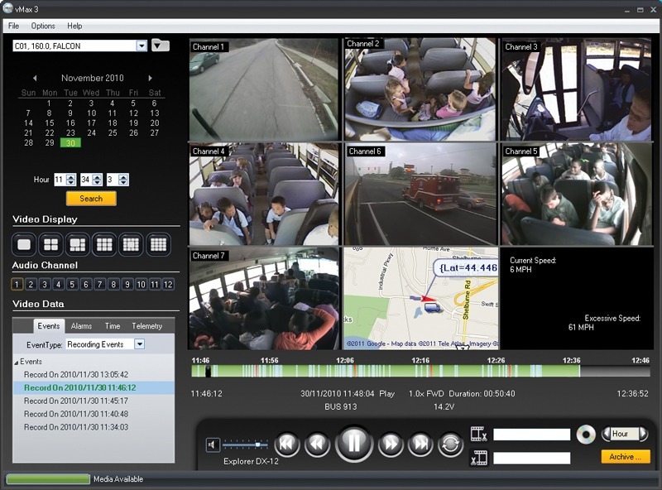Open the Help menu
Screen dimensions: 662x490
pos(74,26)
